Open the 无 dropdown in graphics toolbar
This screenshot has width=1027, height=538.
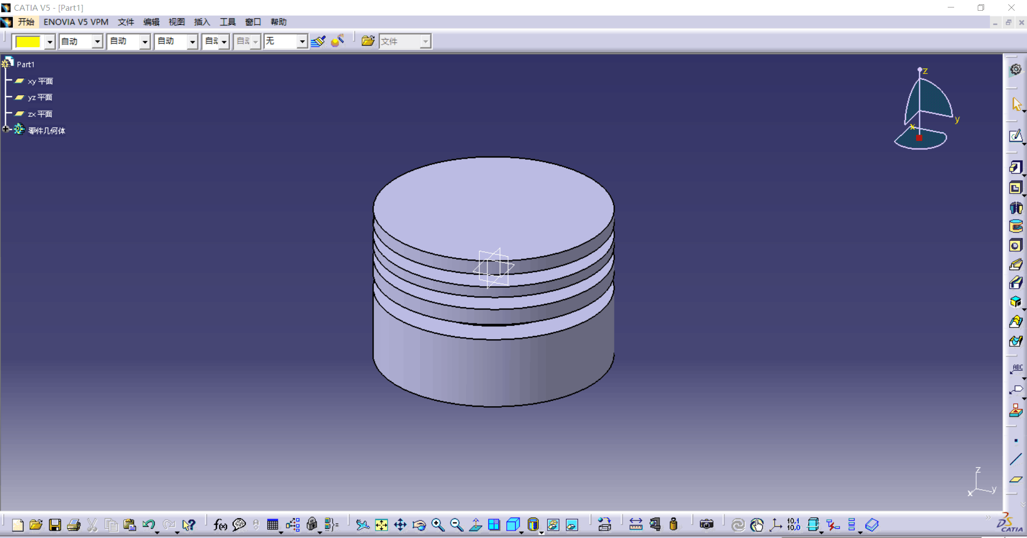point(302,42)
